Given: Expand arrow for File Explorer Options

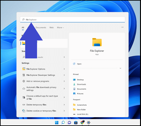Looking at the screenshot, I should coord(64,69).
